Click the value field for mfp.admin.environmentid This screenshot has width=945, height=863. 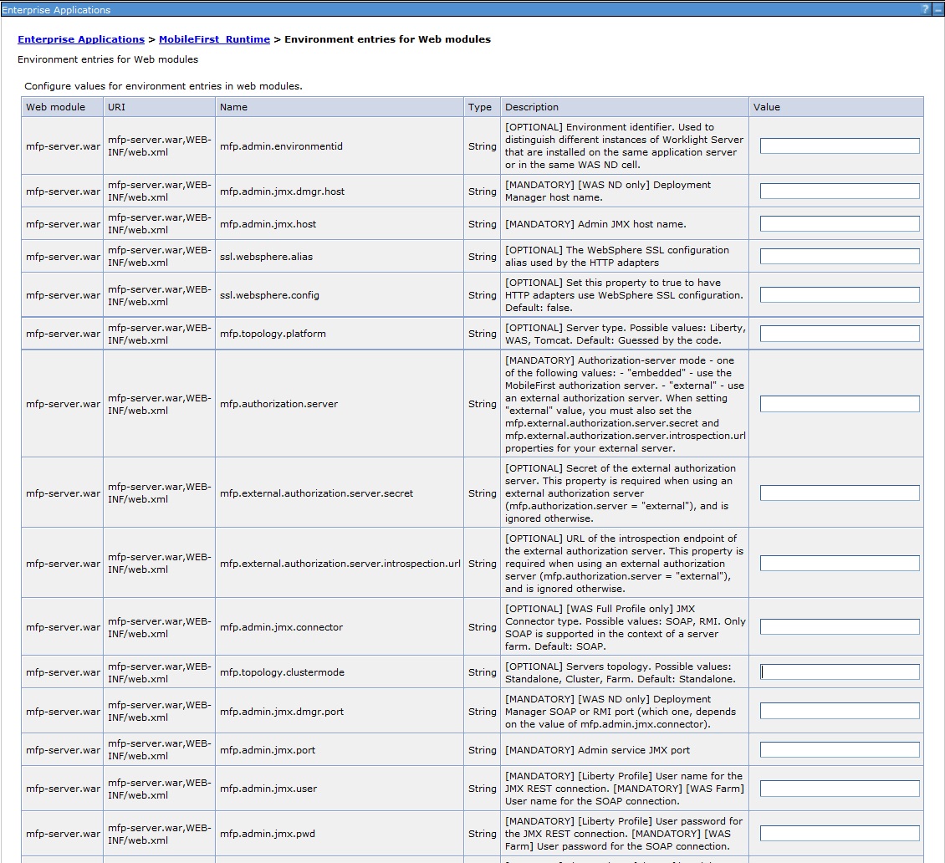pyautogui.click(x=840, y=146)
